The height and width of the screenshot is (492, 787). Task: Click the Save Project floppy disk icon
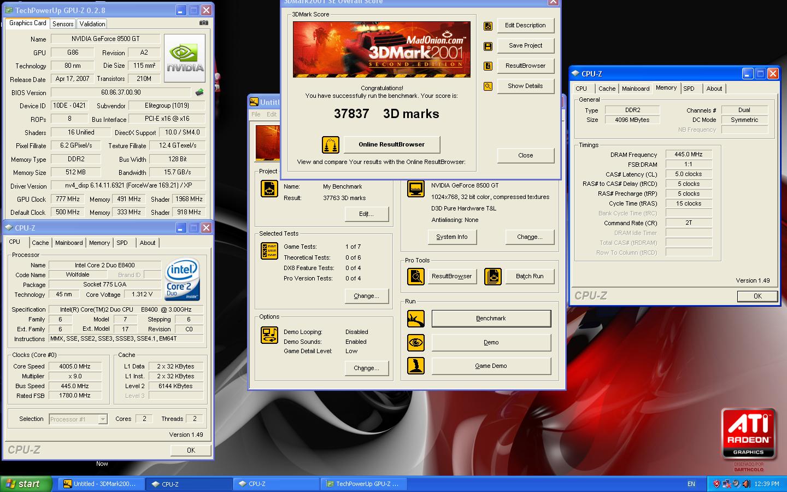pos(488,46)
